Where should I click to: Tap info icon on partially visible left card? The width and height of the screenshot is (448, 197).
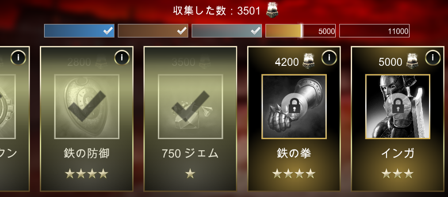point(18,58)
